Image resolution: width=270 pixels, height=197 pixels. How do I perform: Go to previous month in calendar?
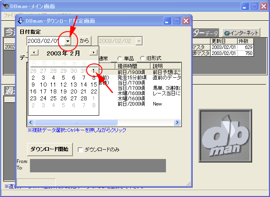click(35, 53)
